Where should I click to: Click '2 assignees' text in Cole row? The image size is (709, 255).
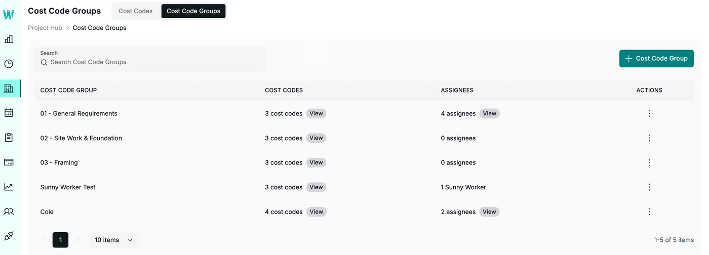(x=458, y=212)
